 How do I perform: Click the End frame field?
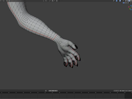[130, 91]
